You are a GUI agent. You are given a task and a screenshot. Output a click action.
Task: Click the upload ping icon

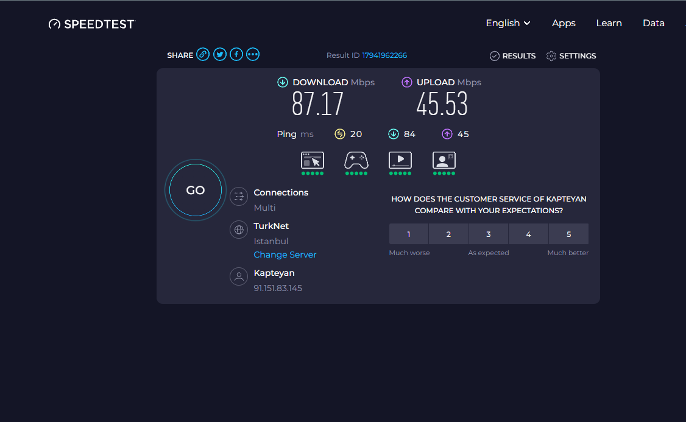tap(447, 134)
